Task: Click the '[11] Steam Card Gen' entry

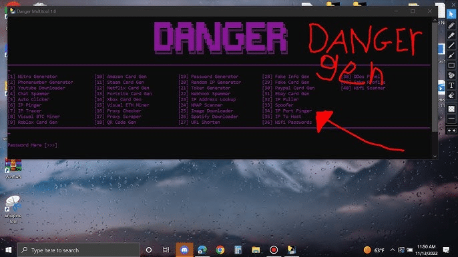Action: coord(119,83)
